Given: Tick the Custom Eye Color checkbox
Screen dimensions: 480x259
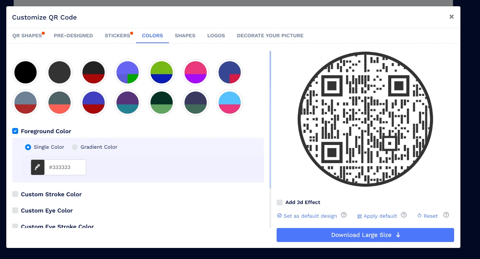Looking at the screenshot, I should pyautogui.click(x=15, y=210).
